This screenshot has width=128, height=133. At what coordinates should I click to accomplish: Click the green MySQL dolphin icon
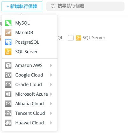8,23
